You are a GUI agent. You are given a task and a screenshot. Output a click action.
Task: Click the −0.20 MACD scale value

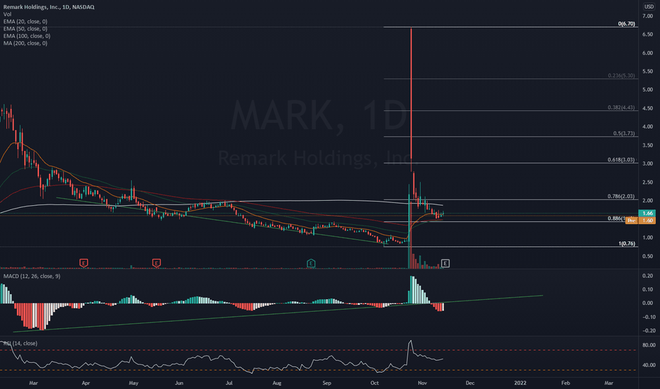click(647, 330)
